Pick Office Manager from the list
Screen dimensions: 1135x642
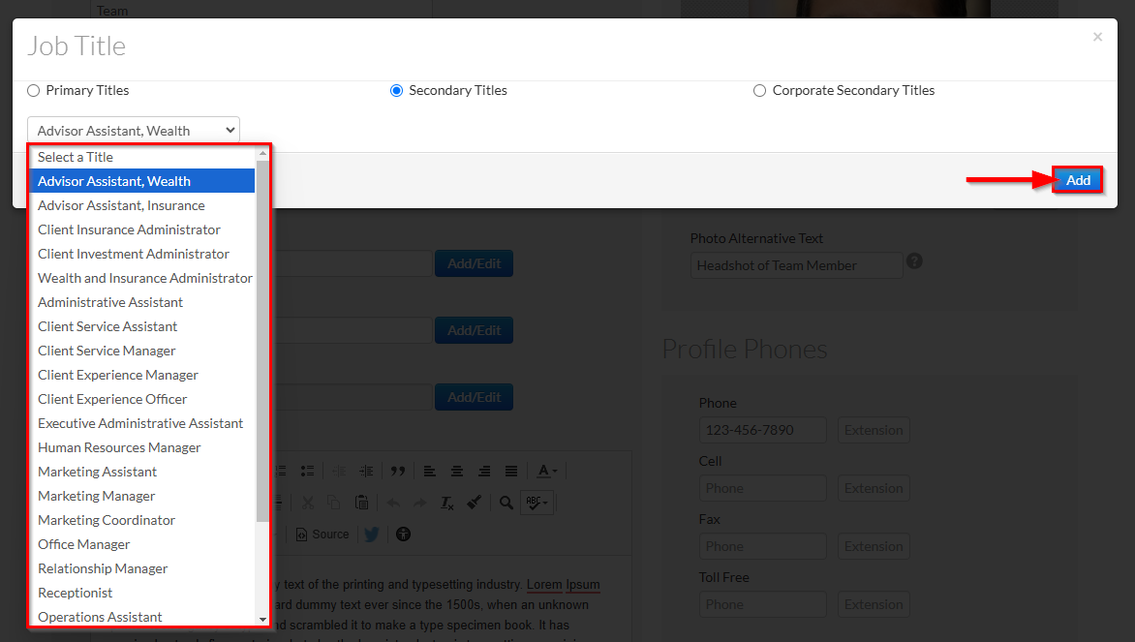[142, 544]
